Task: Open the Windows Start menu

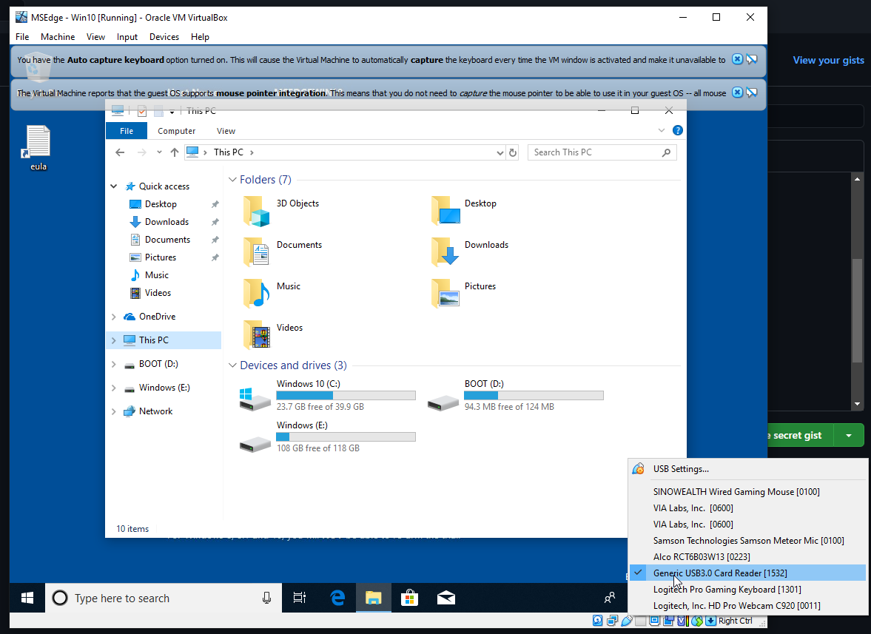Action: point(27,598)
